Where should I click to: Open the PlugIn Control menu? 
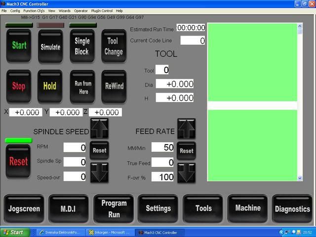tap(102, 11)
